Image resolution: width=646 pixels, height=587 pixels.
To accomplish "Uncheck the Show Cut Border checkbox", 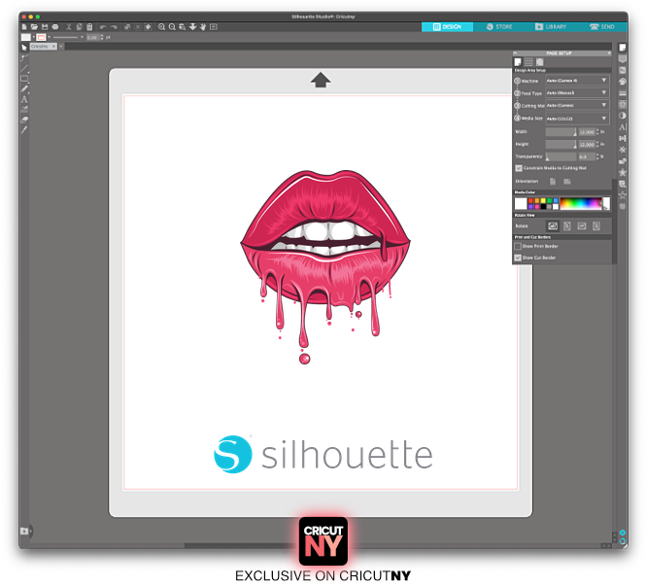I will (x=518, y=258).
